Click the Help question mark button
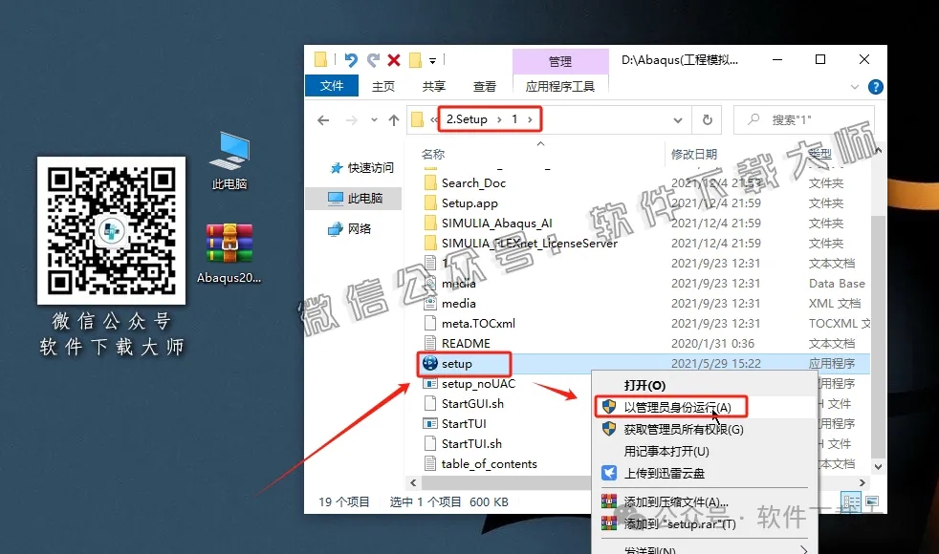Viewport: 939px width, 554px height. [x=877, y=87]
